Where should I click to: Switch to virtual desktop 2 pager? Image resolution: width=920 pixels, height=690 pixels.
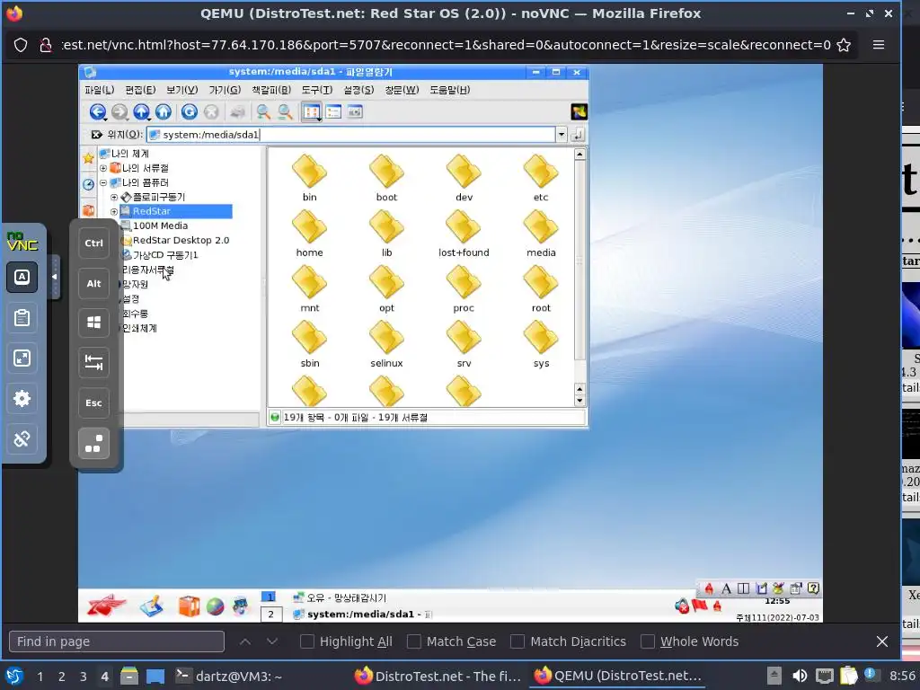[270, 615]
